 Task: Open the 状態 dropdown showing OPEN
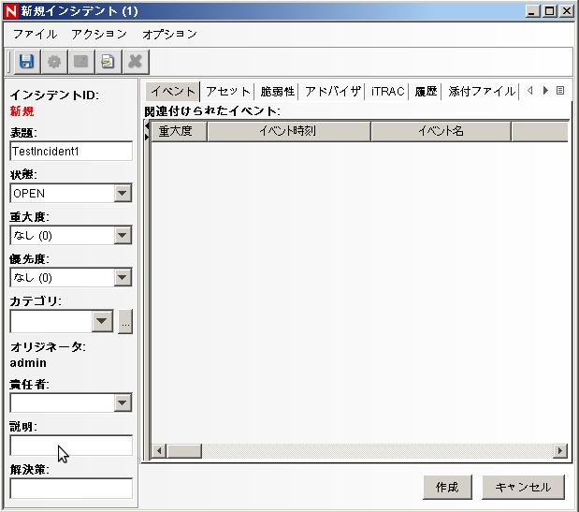pos(122,194)
